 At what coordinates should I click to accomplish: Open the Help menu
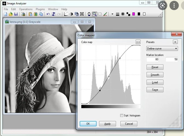point(64,9)
